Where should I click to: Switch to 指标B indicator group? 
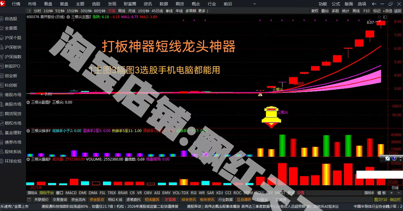(x=369, y=193)
